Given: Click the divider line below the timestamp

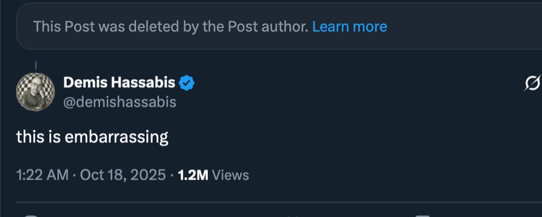Looking at the screenshot, I should [x=279, y=202].
